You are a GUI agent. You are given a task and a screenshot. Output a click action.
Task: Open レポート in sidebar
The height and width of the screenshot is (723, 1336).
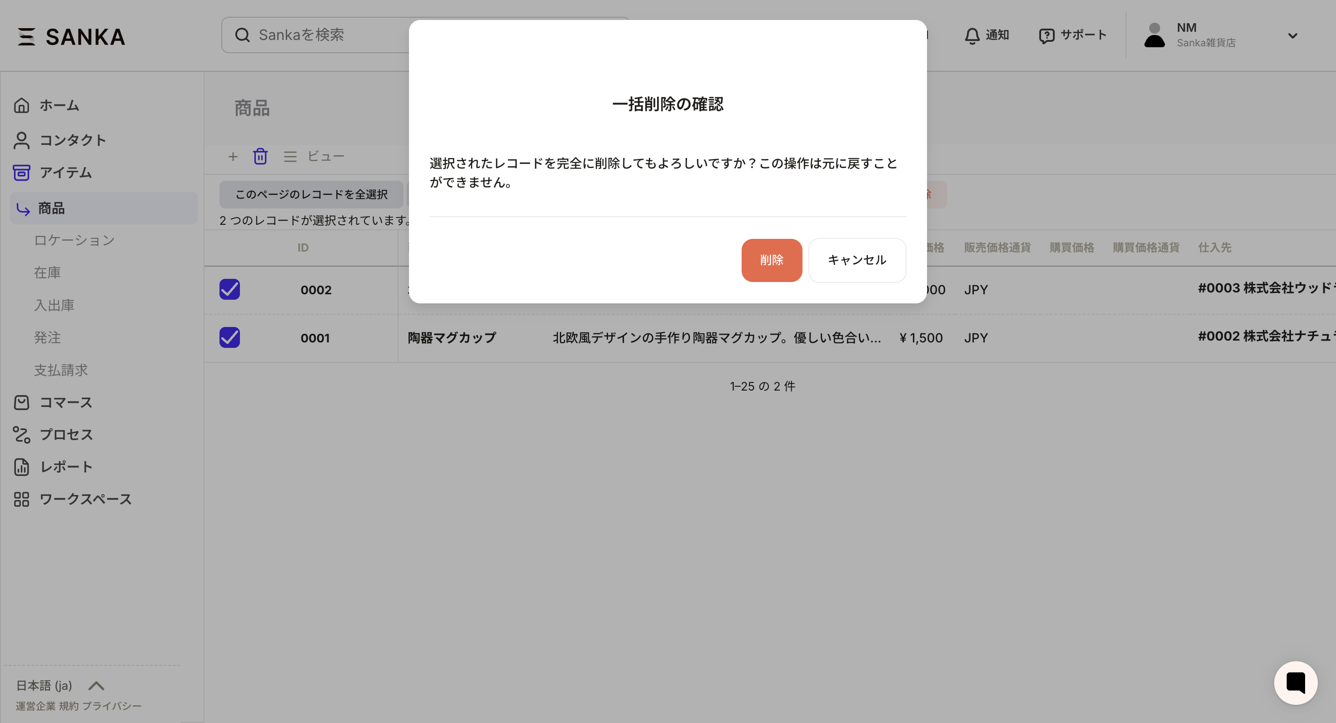click(66, 467)
